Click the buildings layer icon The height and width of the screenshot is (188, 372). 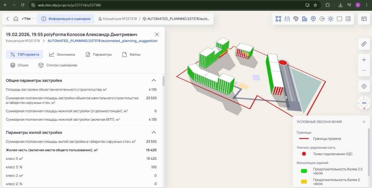(x=305, y=19)
